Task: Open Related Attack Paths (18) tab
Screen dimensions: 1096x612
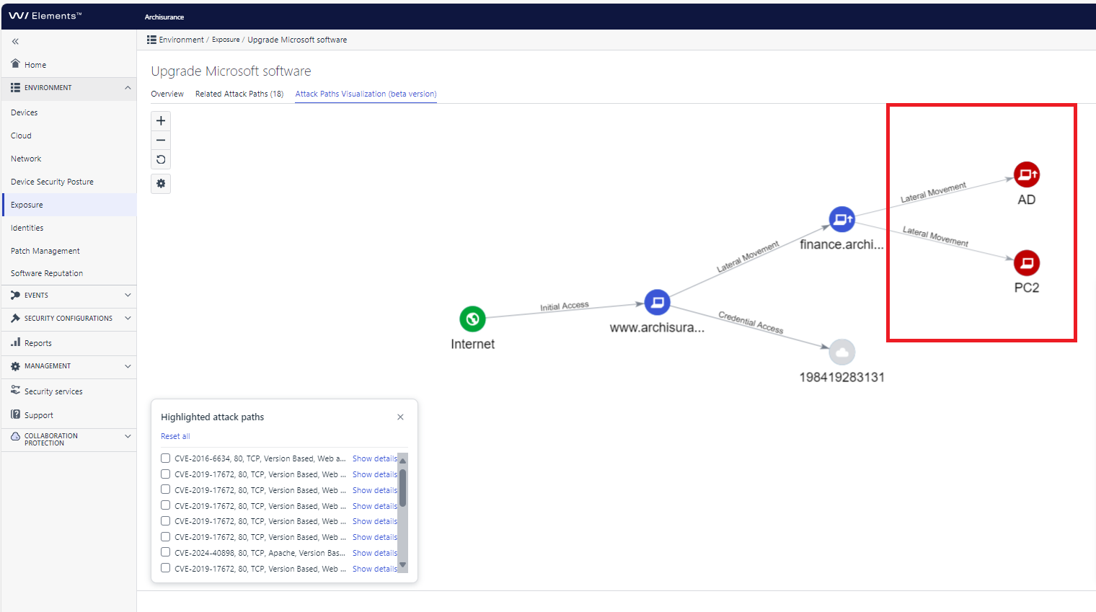Action: [239, 94]
